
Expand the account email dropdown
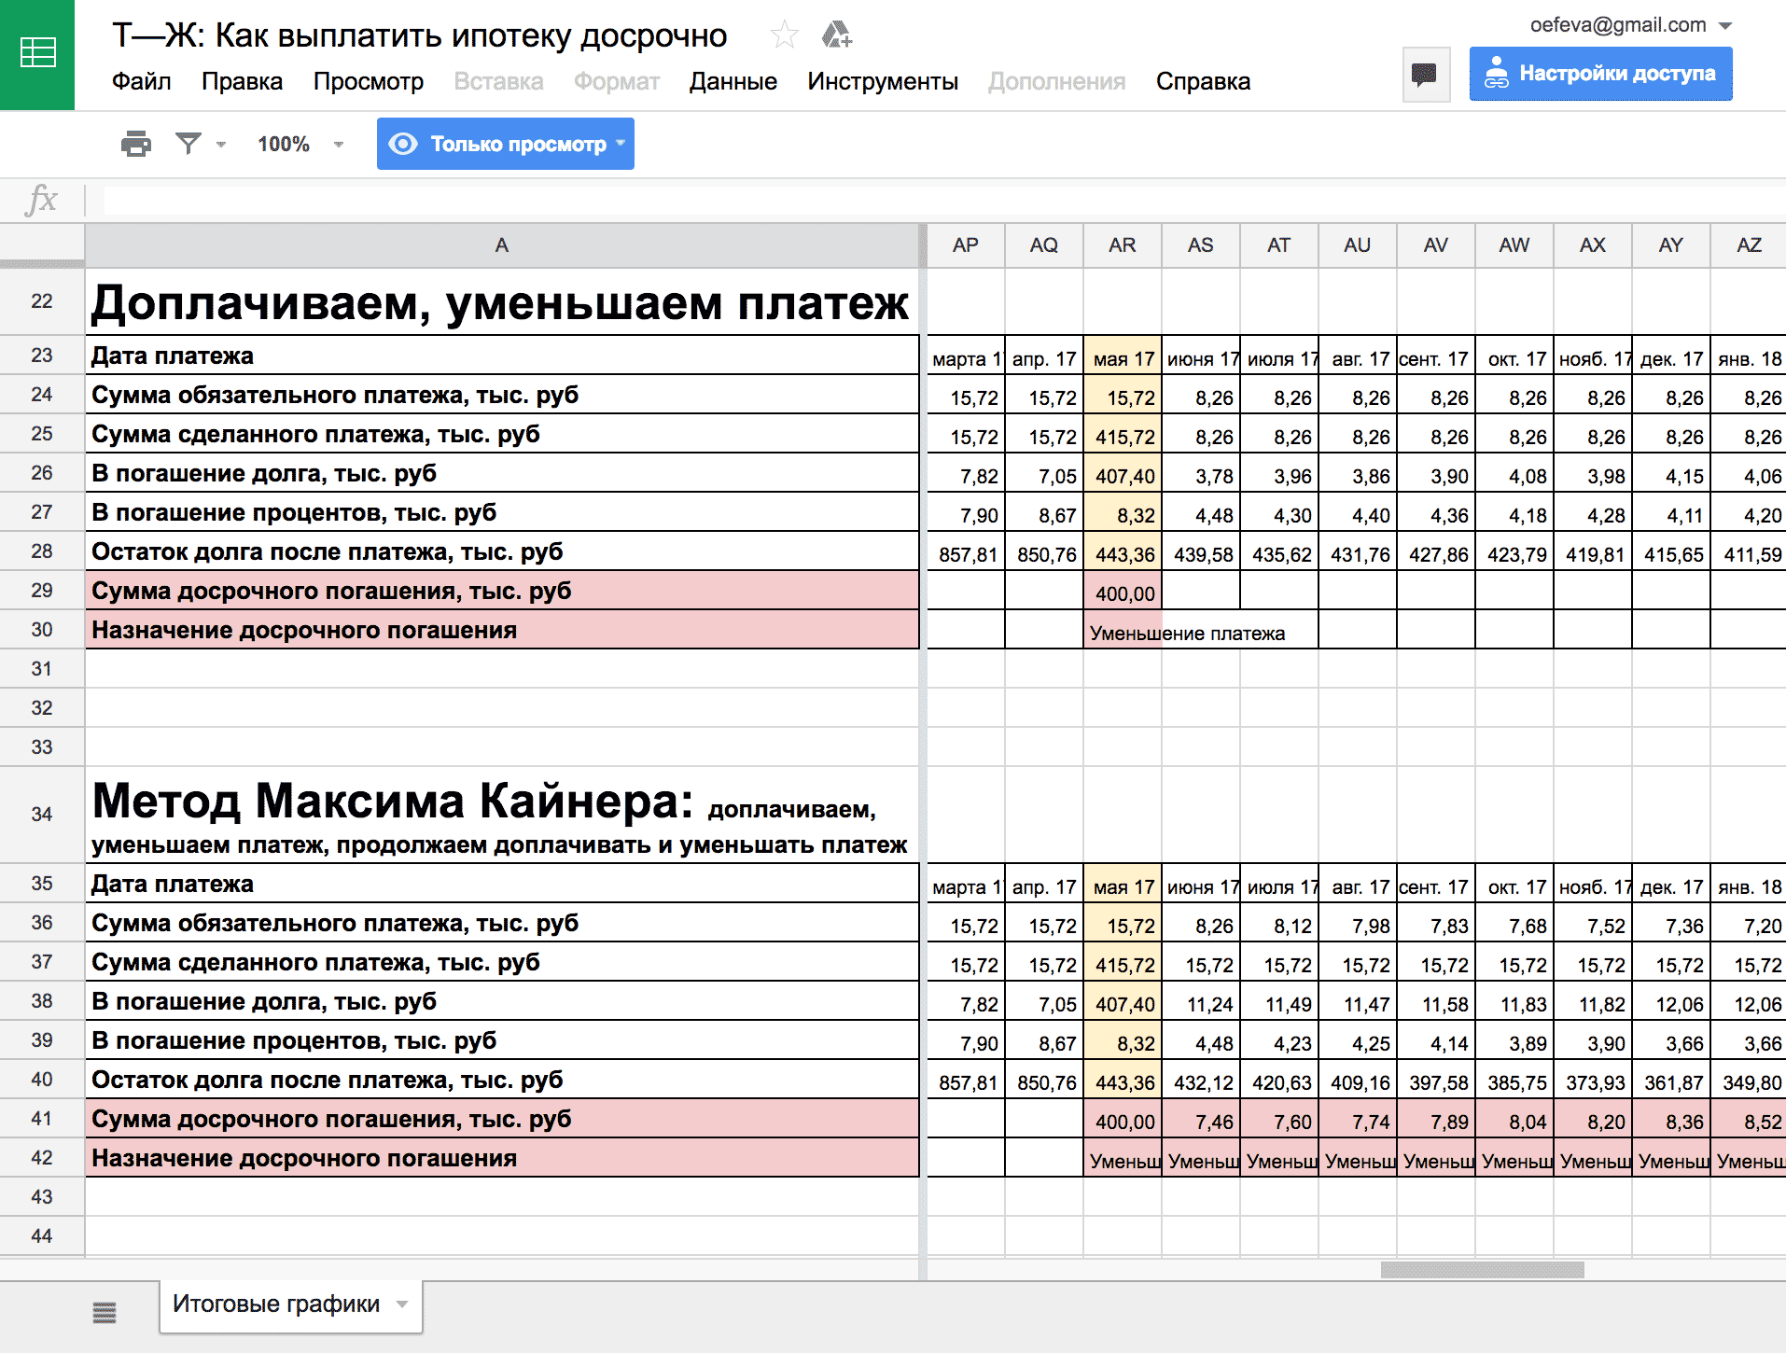point(1725,26)
